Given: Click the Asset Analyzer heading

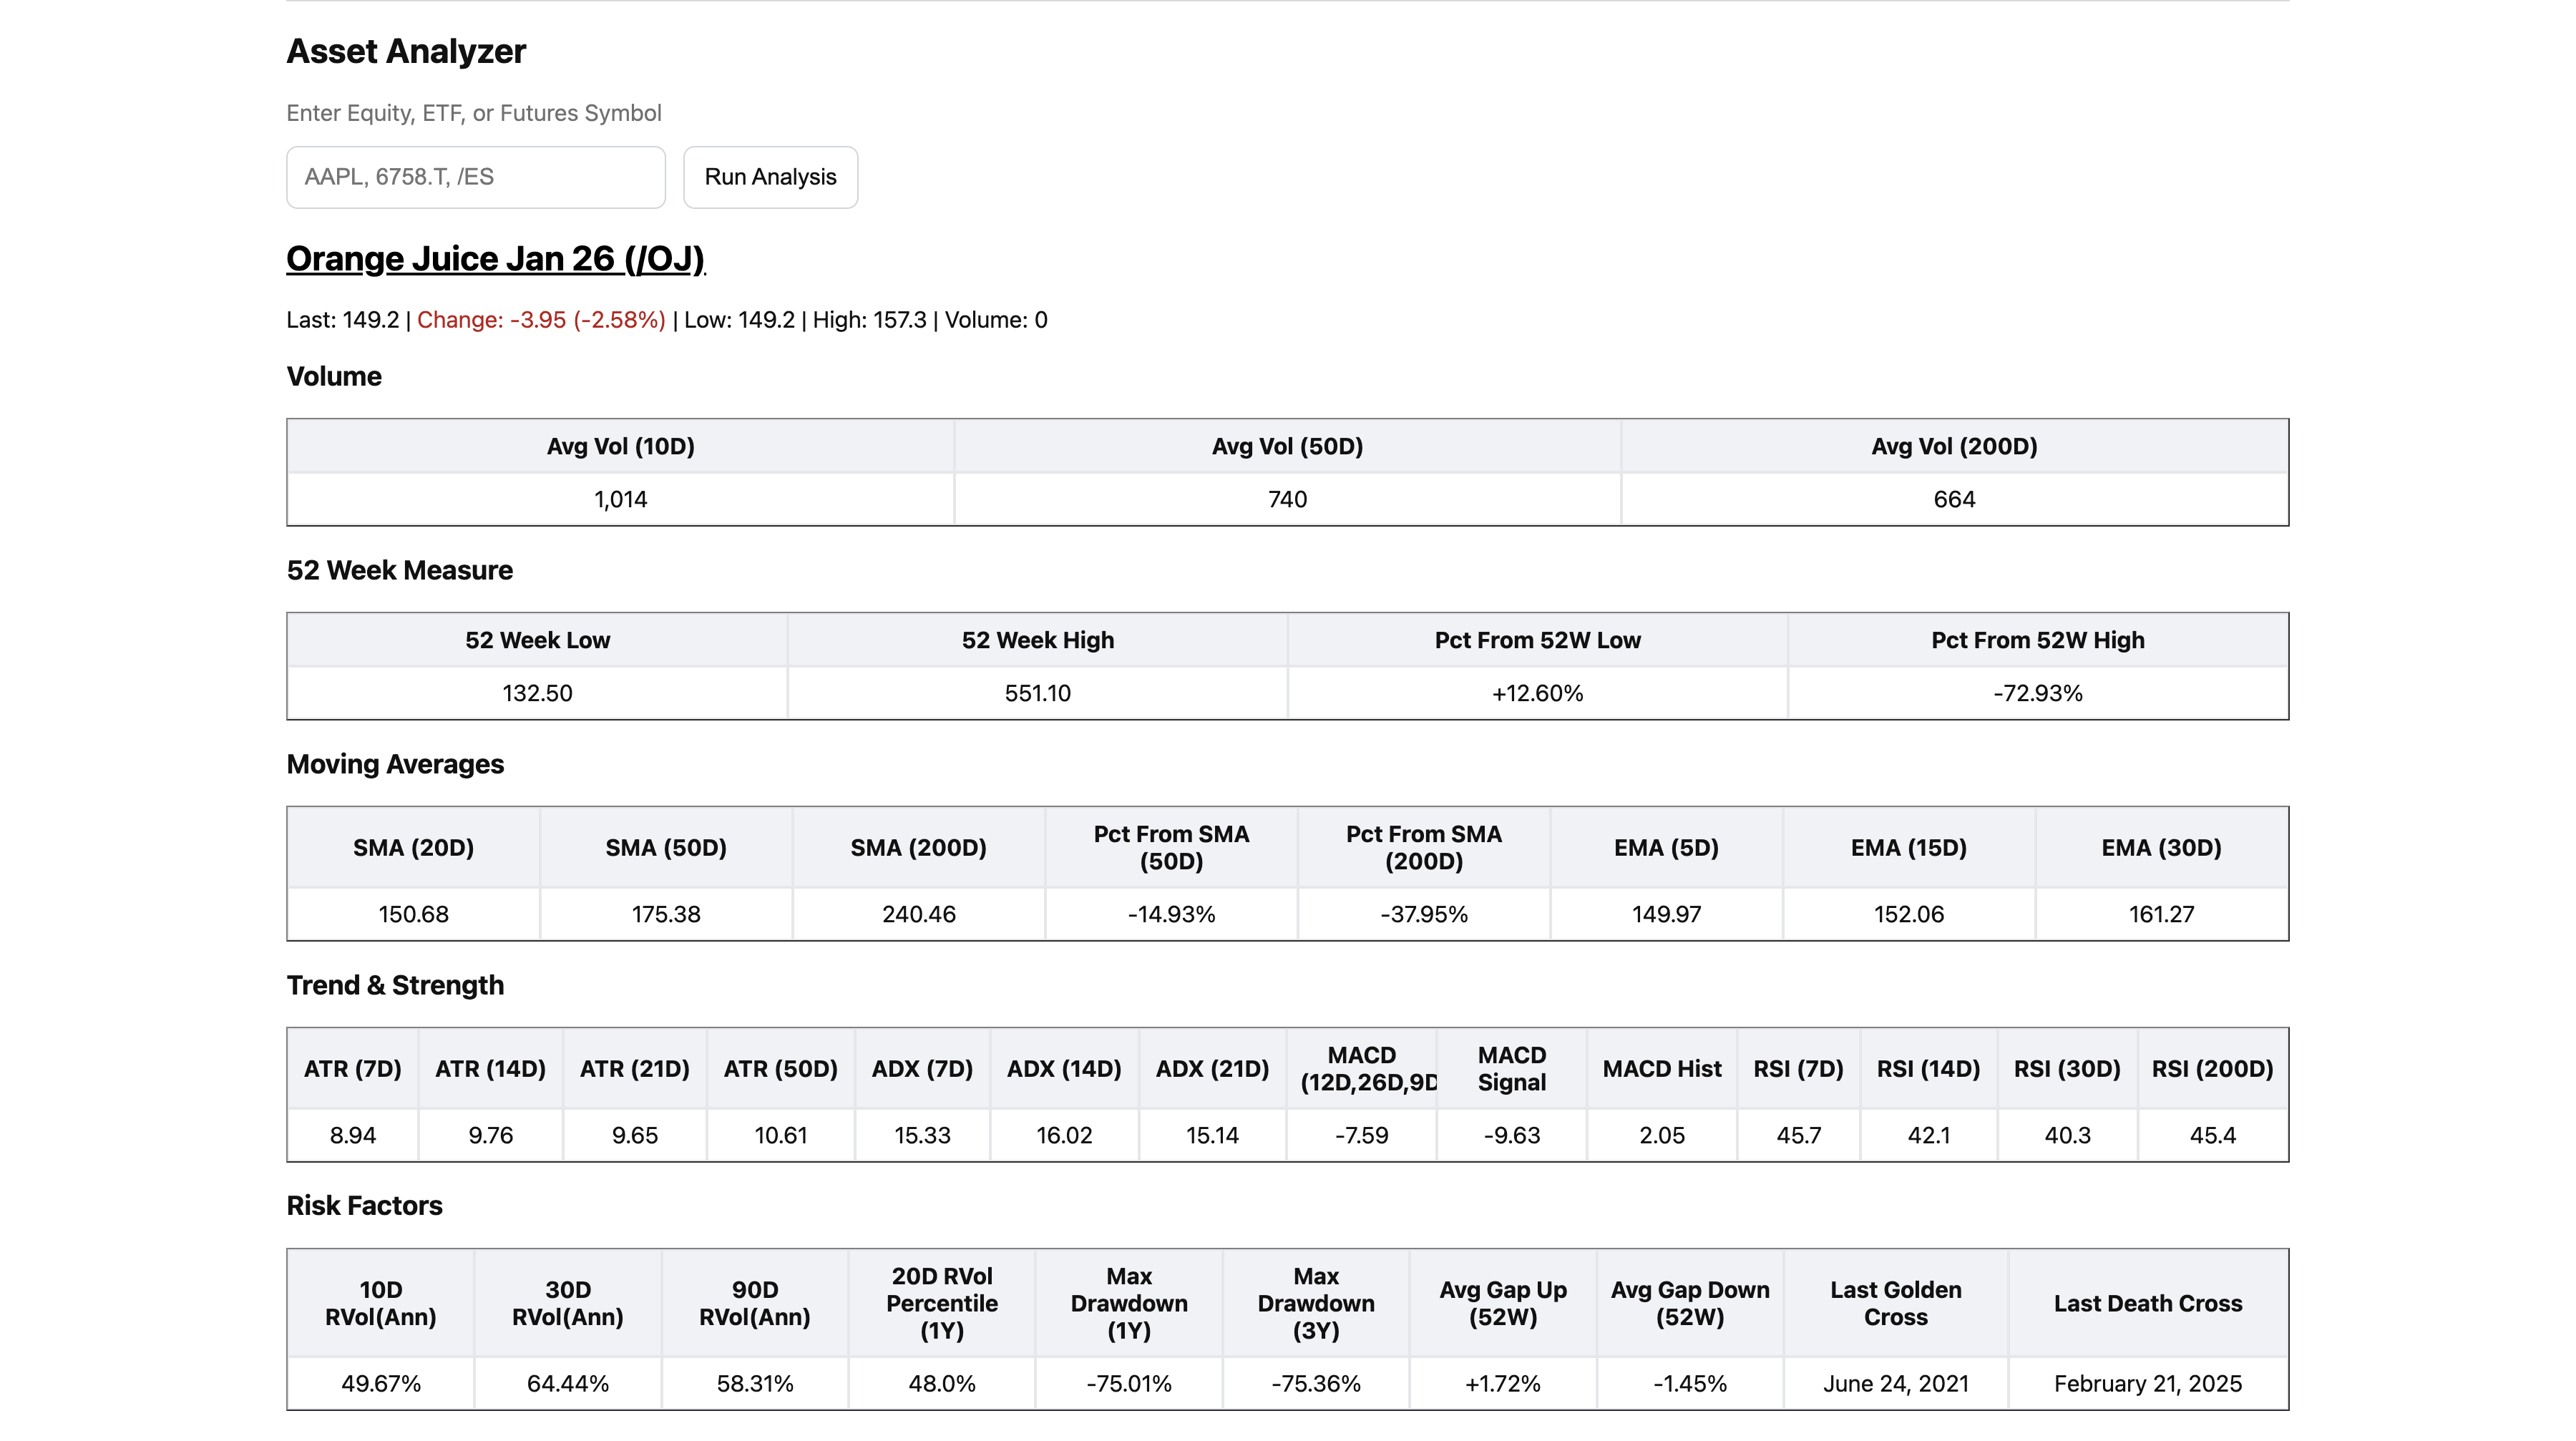Looking at the screenshot, I should (x=406, y=52).
